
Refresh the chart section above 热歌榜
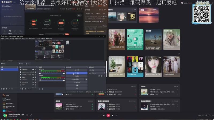click(x=179, y=82)
